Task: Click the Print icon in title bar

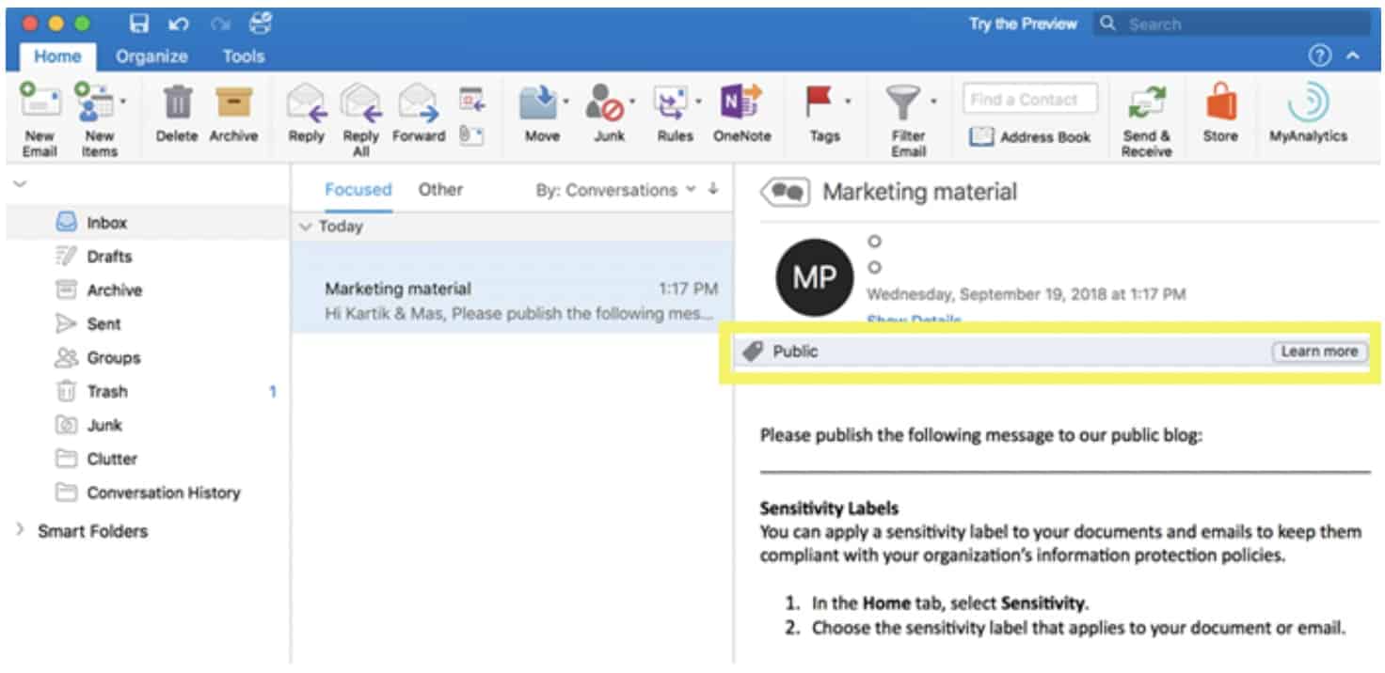Action: [x=263, y=23]
